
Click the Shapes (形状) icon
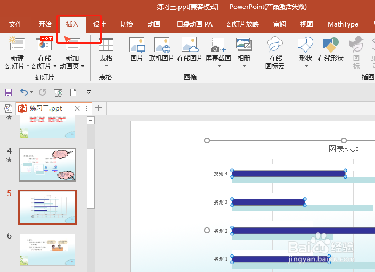[305, 45]
